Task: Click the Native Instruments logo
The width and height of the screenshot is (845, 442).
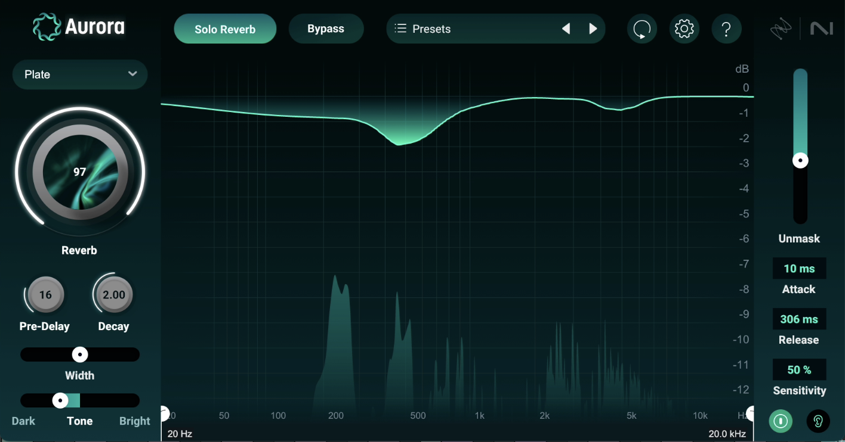Action: tap(822, 27)
